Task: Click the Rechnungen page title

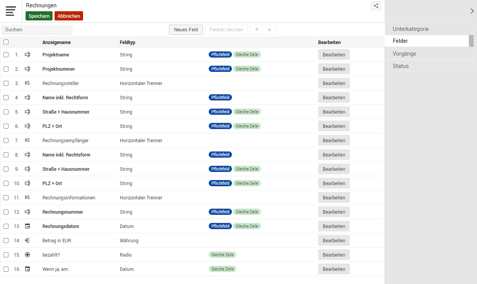Action: point(41,5)
